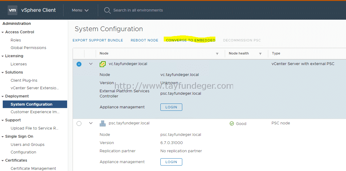The image size is (346, 171).
Task: Collapse the vc.tayfundeger.local row details
Action: [91, 64]
